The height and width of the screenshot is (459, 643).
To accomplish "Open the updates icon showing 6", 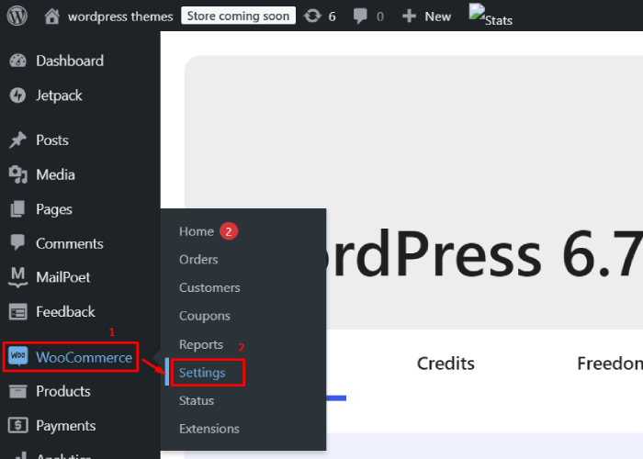I will (x=312, y=17).
